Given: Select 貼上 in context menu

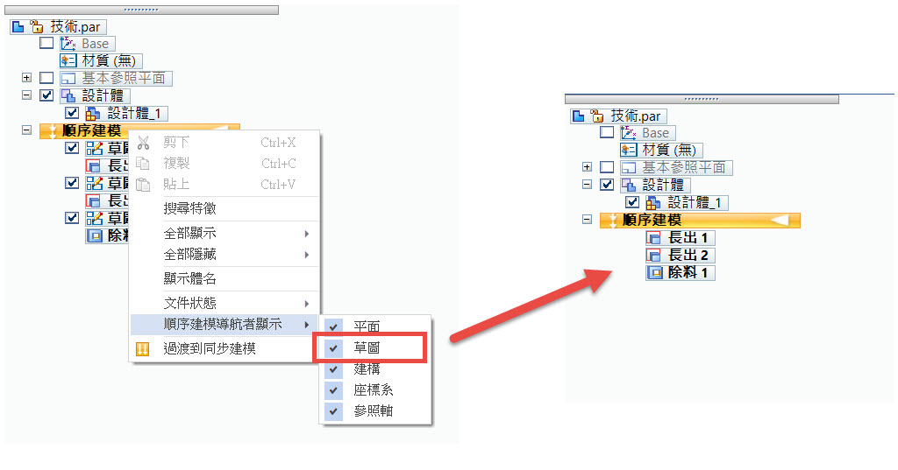Looking at the screenshot, I should click(224, 184).
